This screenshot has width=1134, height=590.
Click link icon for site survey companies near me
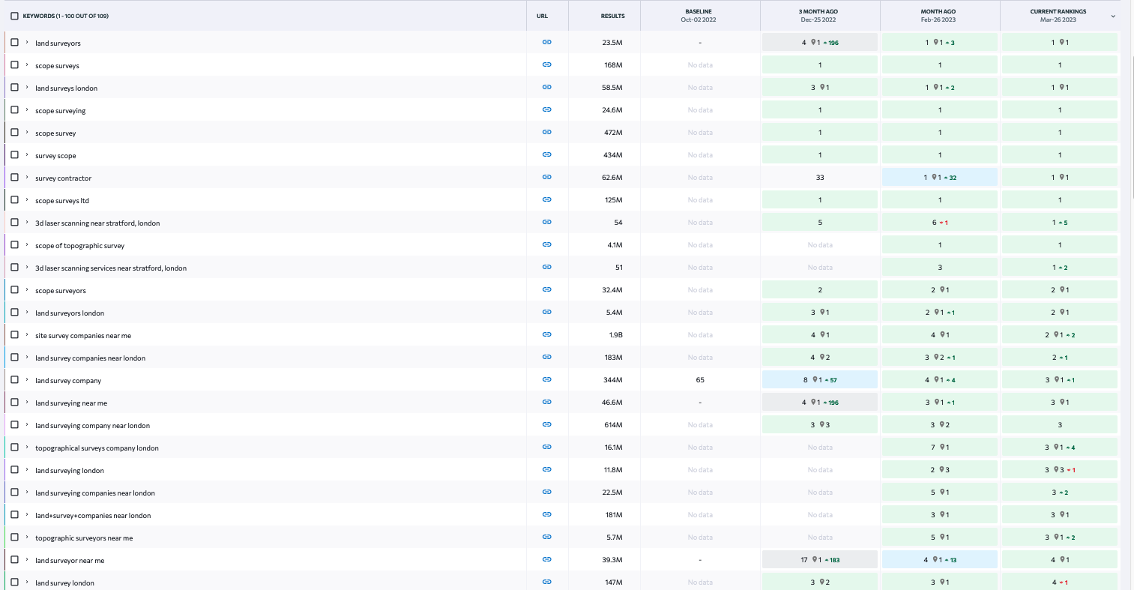click(x=546, y=335)
